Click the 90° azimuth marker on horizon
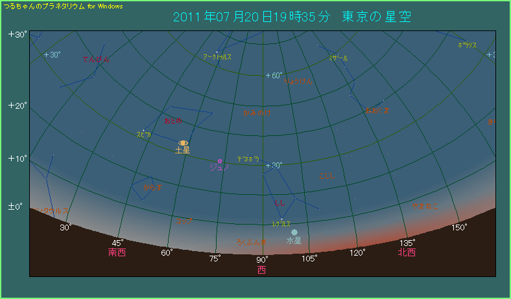 pyautogui.click(x=261, y=260)
